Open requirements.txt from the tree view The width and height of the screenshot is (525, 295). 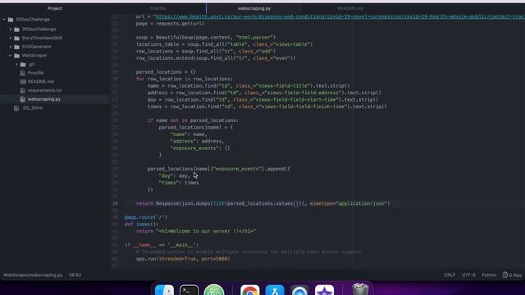pos(45,90)
